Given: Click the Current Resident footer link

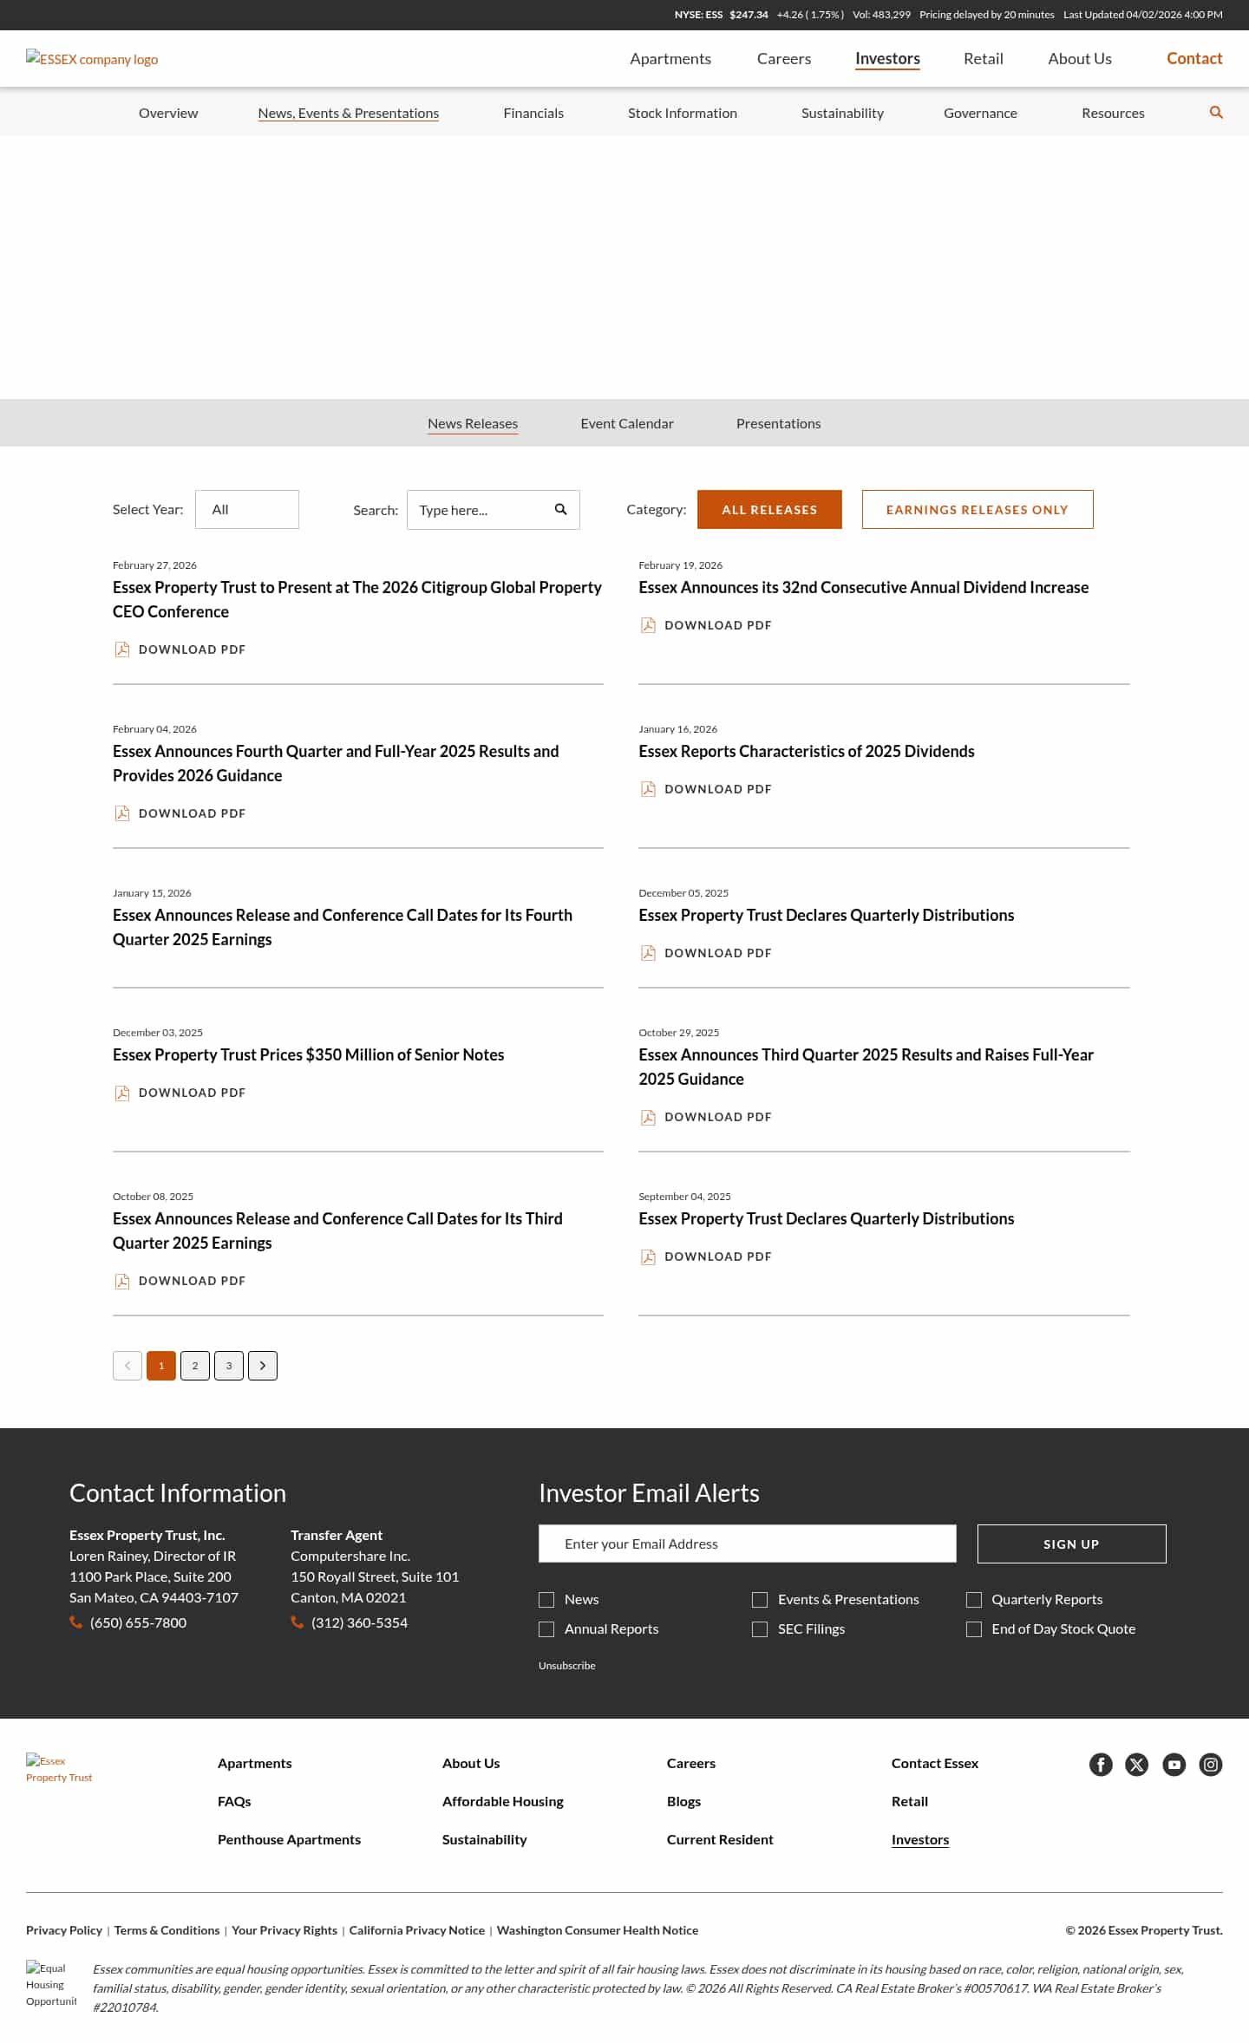Looking at the screenshot, I should pyautogui.click(x=720, y=1839).
